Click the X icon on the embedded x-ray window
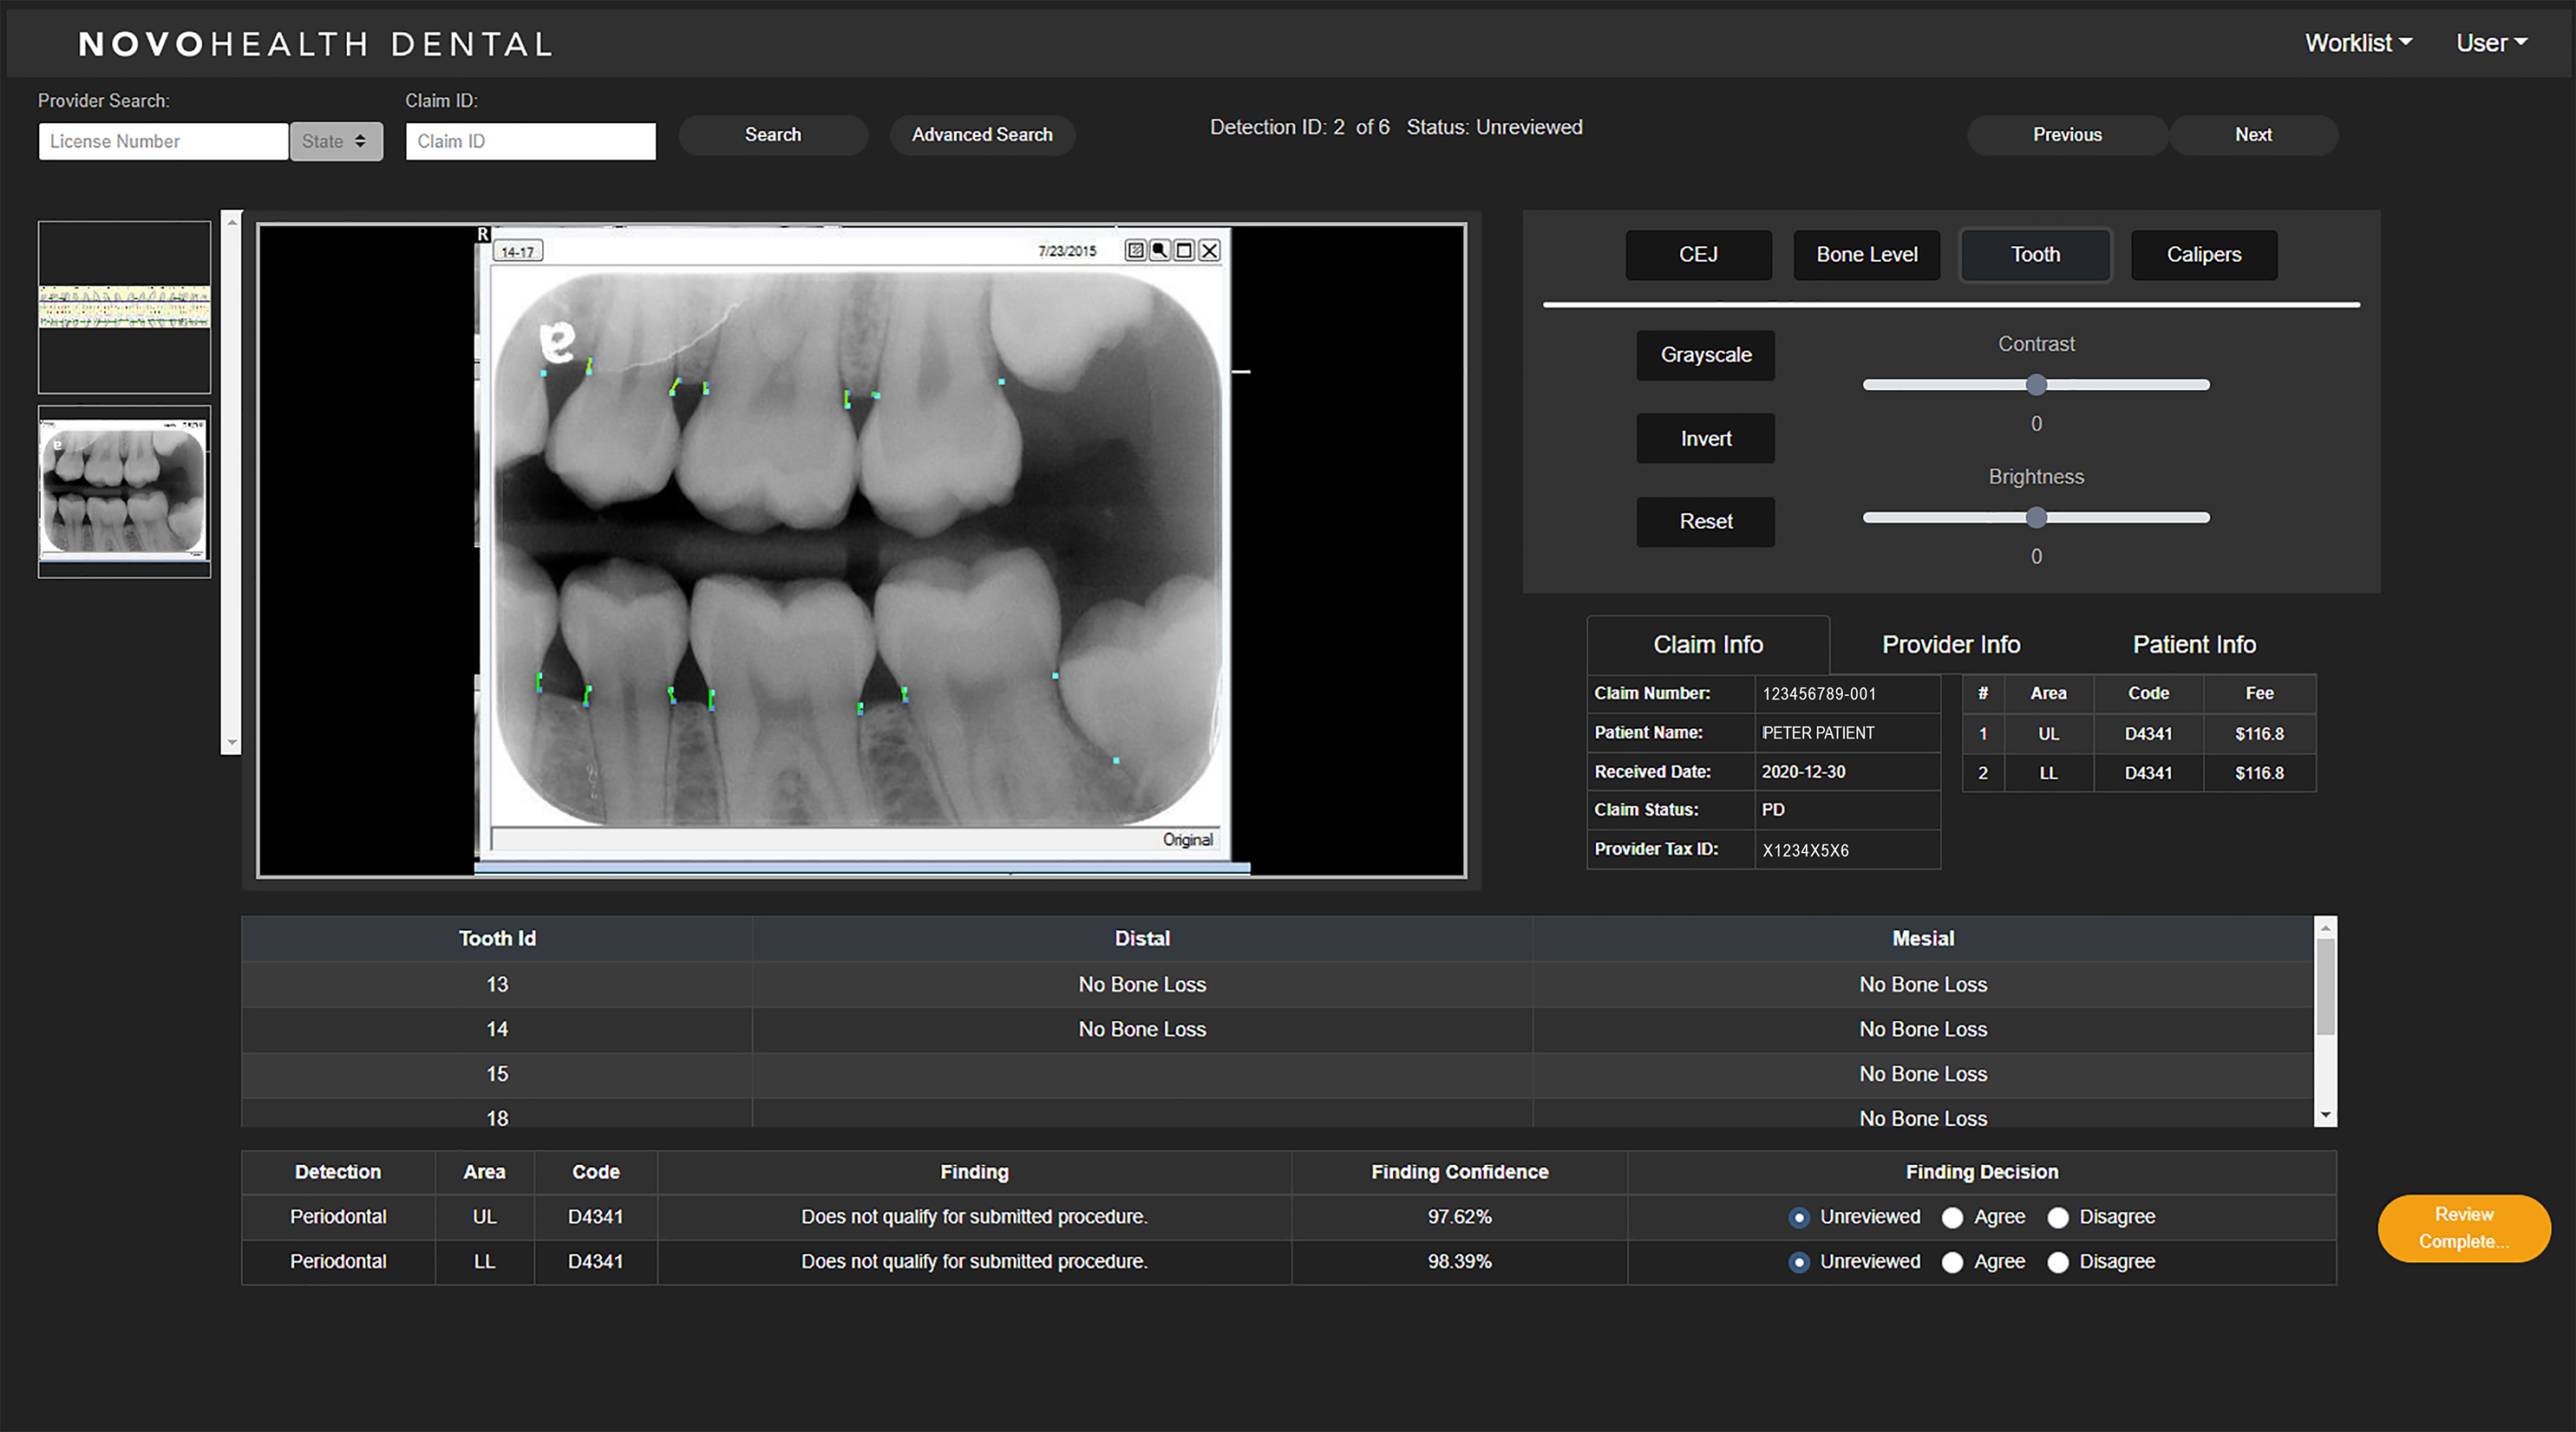2576x1432 pixels. (1209, 250)
